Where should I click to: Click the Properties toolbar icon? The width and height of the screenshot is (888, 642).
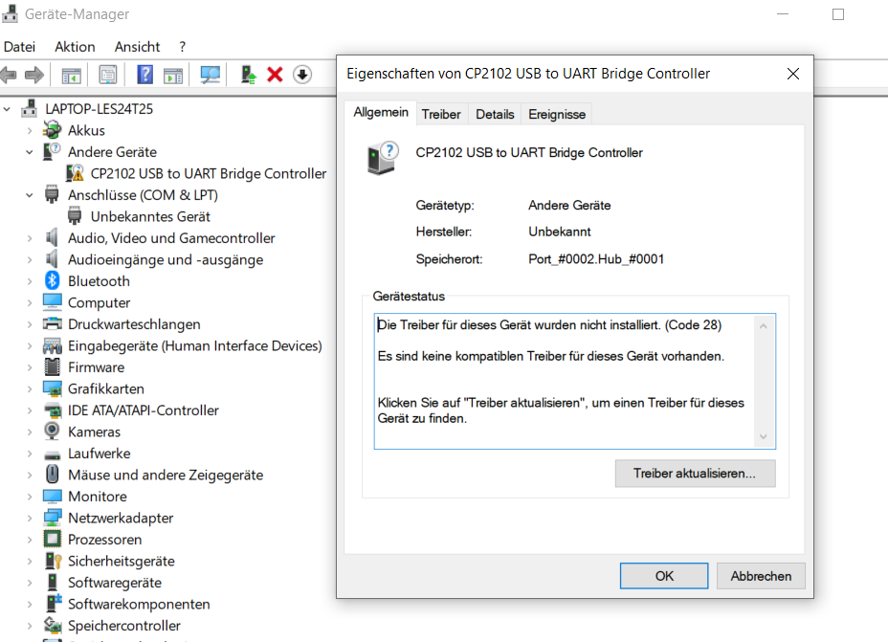coord(108,75)
